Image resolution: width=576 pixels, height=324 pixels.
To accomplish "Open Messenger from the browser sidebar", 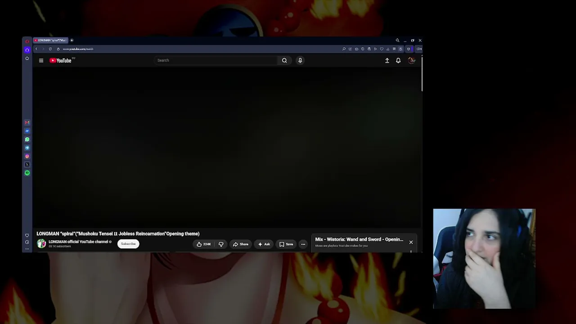I will point(27,131).
